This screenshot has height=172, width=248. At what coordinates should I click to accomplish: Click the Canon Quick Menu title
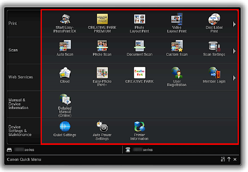tap(24, 159)
